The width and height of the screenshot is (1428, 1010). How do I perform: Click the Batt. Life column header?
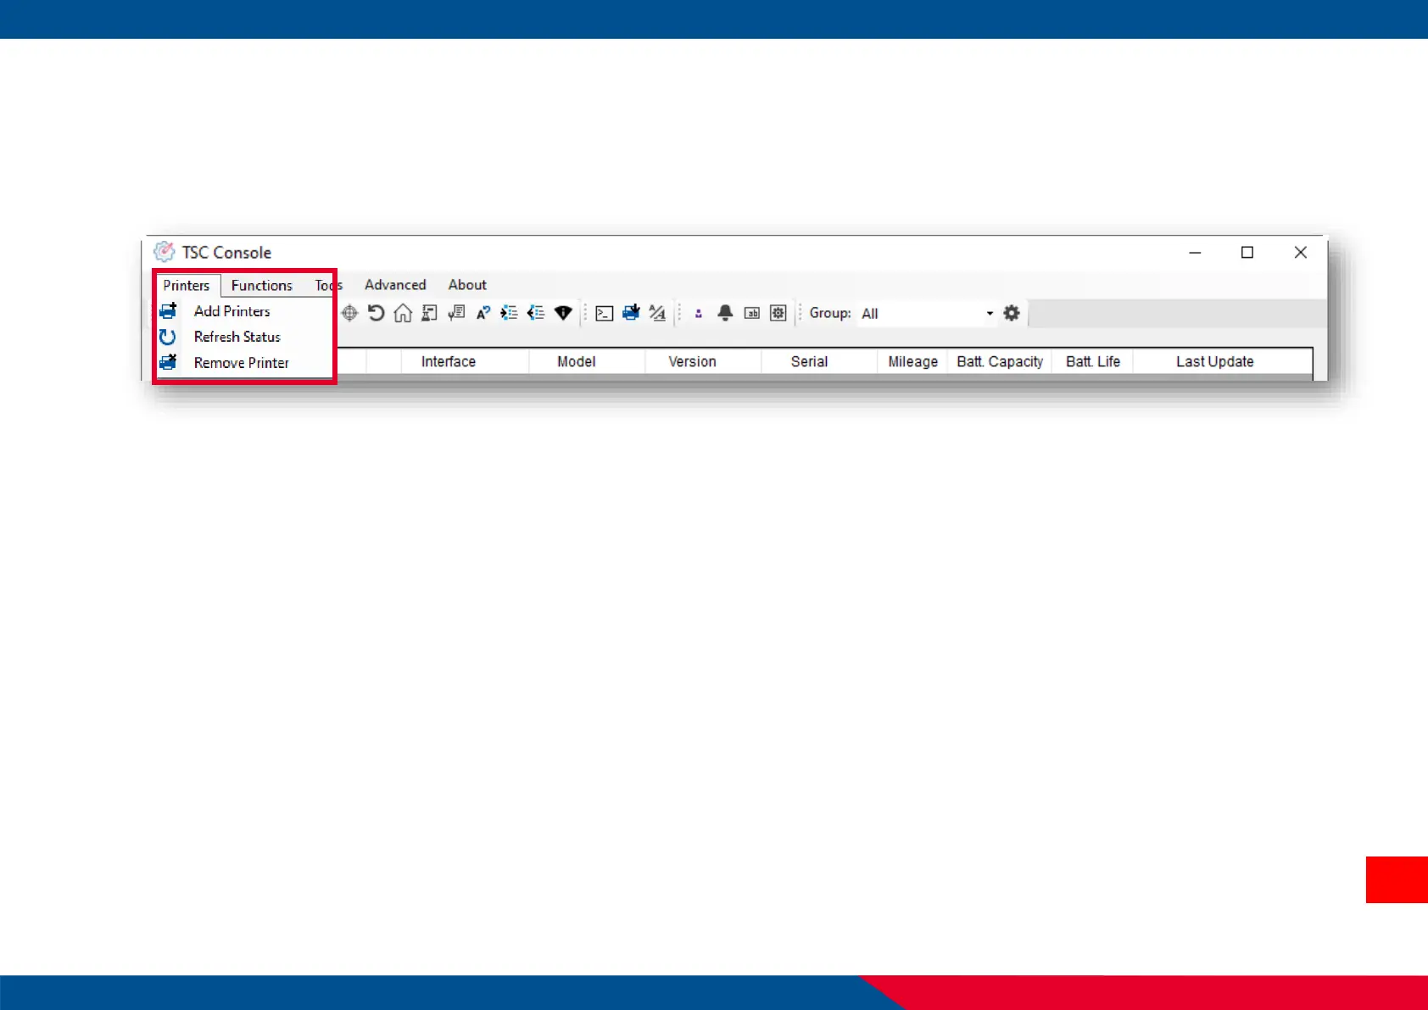click(x=1093, y=361)
